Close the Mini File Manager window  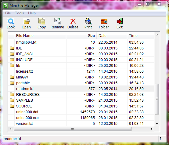pyautogui.click(x=159, y=4)
